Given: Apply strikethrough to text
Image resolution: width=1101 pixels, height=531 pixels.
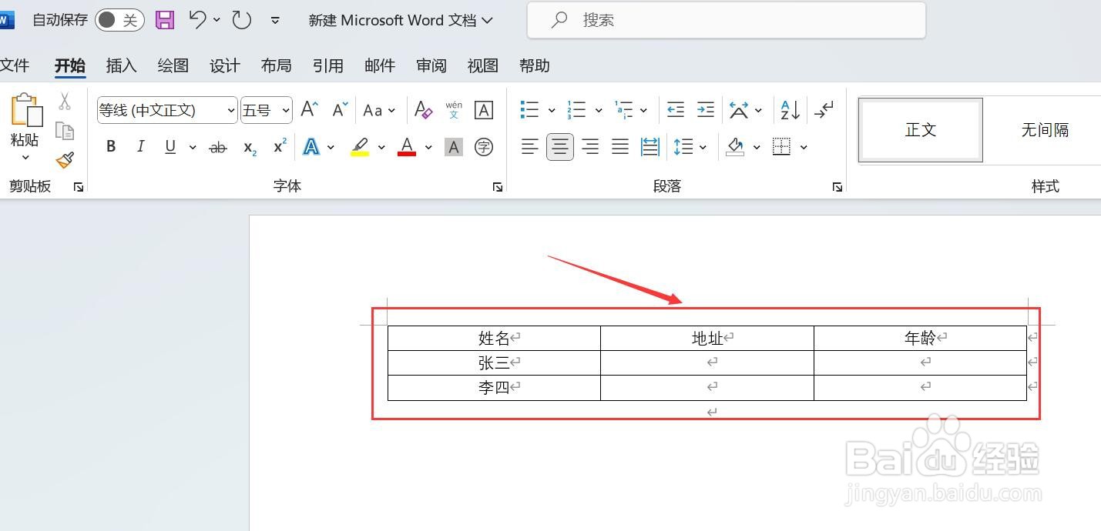Looking at the screenshot, I should point(218,147).
